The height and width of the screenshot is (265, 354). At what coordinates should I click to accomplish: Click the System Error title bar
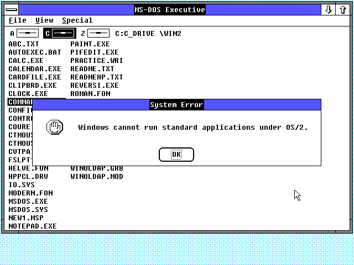pos(176,105)
